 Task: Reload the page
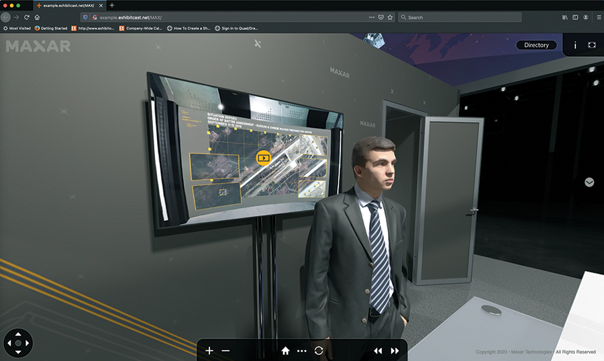tap(27, 17)
